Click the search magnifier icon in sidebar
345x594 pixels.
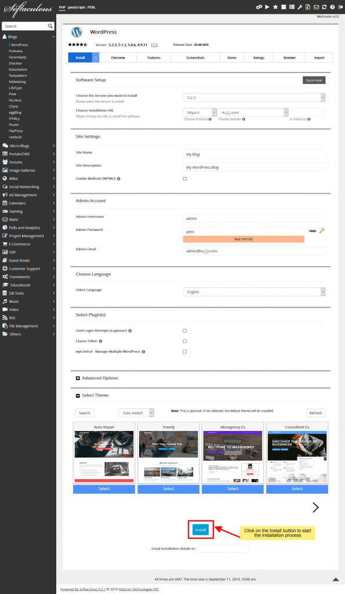coord(50,26)
